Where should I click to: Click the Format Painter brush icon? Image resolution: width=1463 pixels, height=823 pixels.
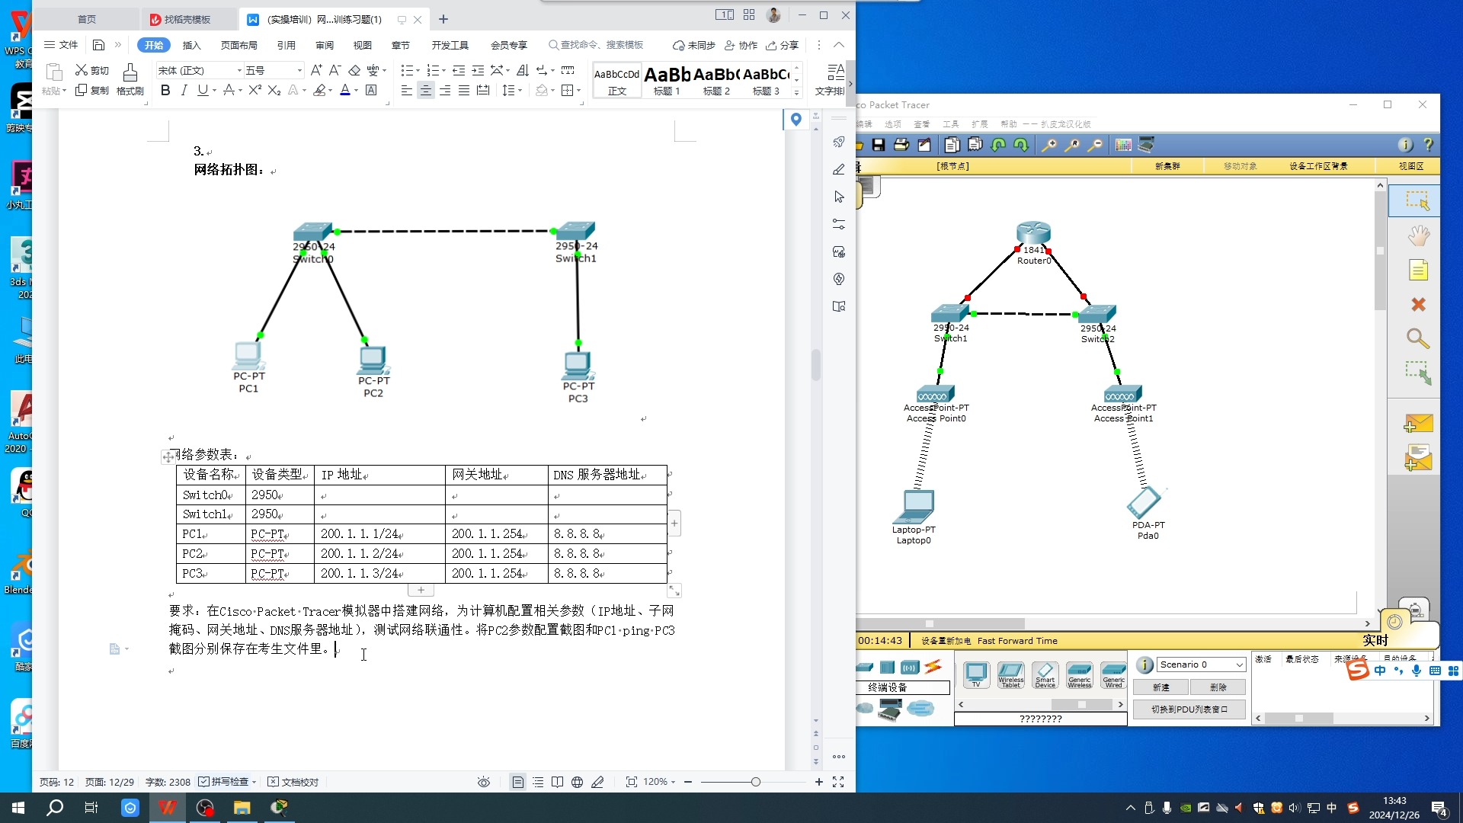[130, 79]
